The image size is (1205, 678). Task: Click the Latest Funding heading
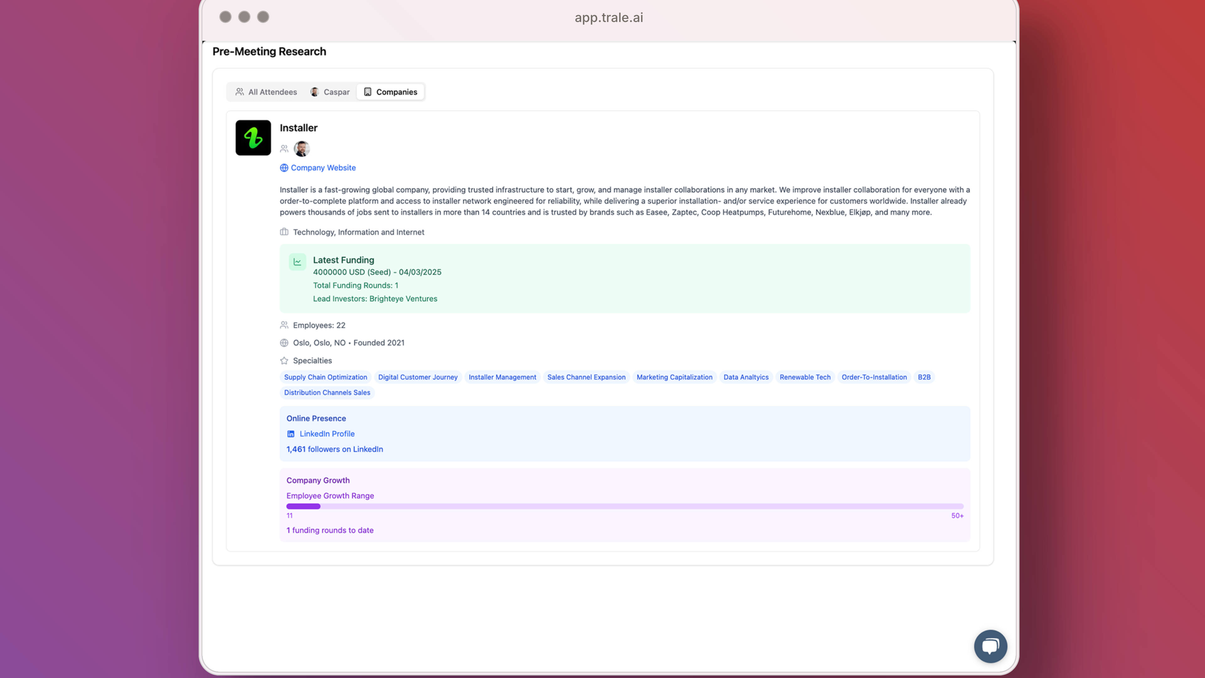(343, 260)
